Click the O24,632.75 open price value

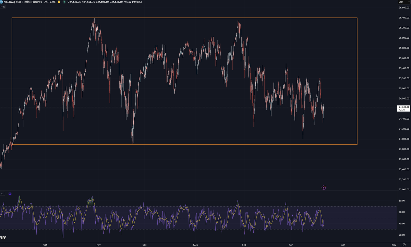(74, 2)
